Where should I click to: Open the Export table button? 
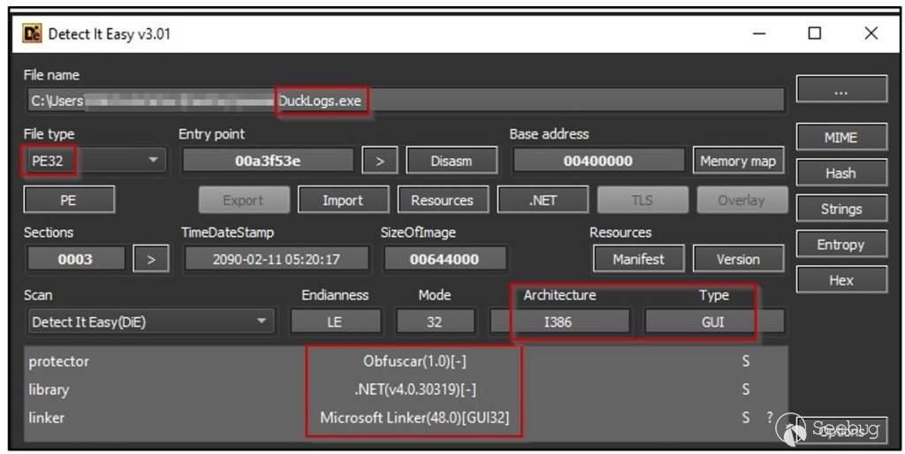tap(244, 201)
